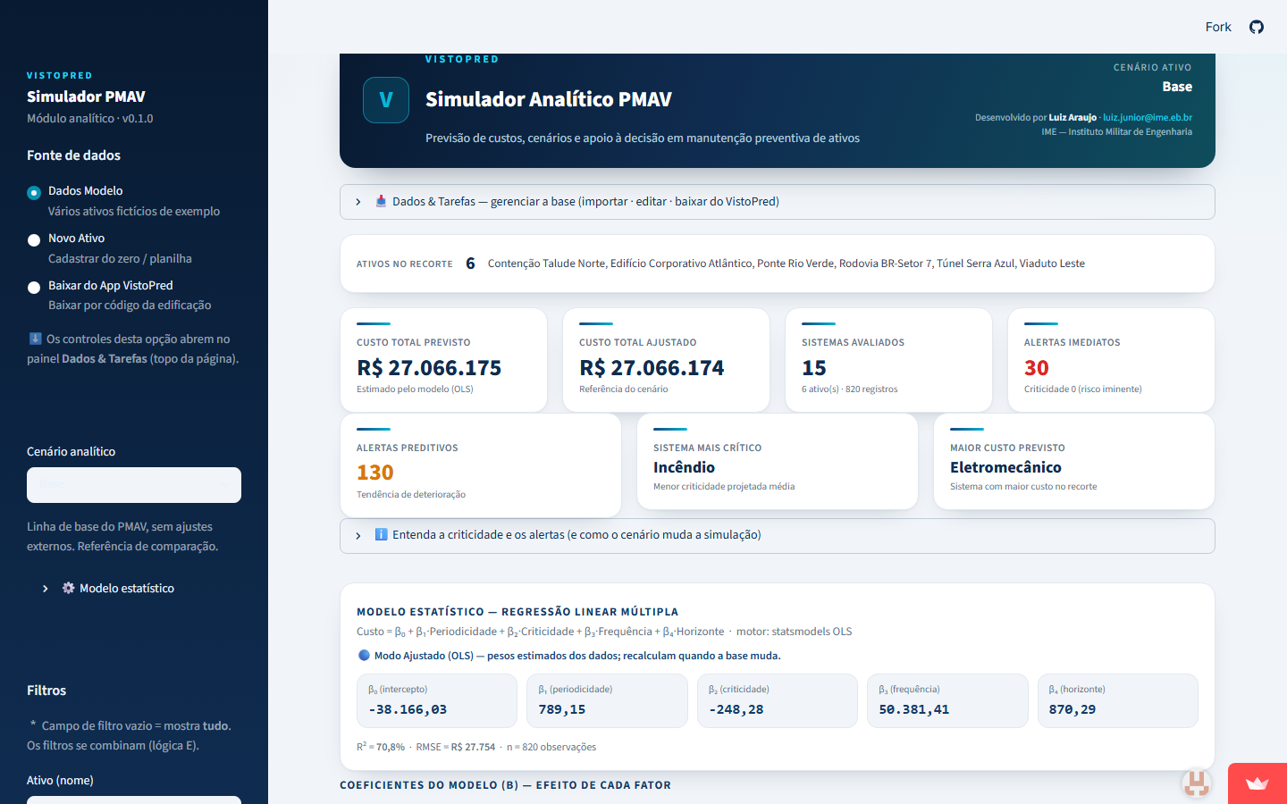Click the info icon beside Entenda a criticidade
Screen dimensions: 1287x804
click(382, 534)
